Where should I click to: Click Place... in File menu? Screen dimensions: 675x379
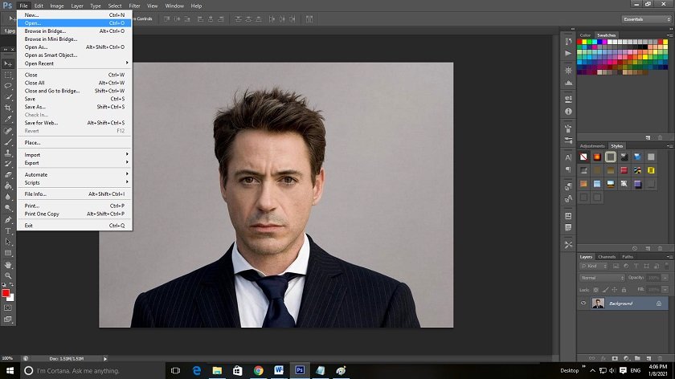(75, 142)
